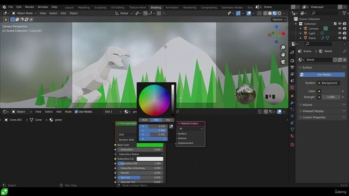Click the Use Nodes button in World

click(322, 75)
